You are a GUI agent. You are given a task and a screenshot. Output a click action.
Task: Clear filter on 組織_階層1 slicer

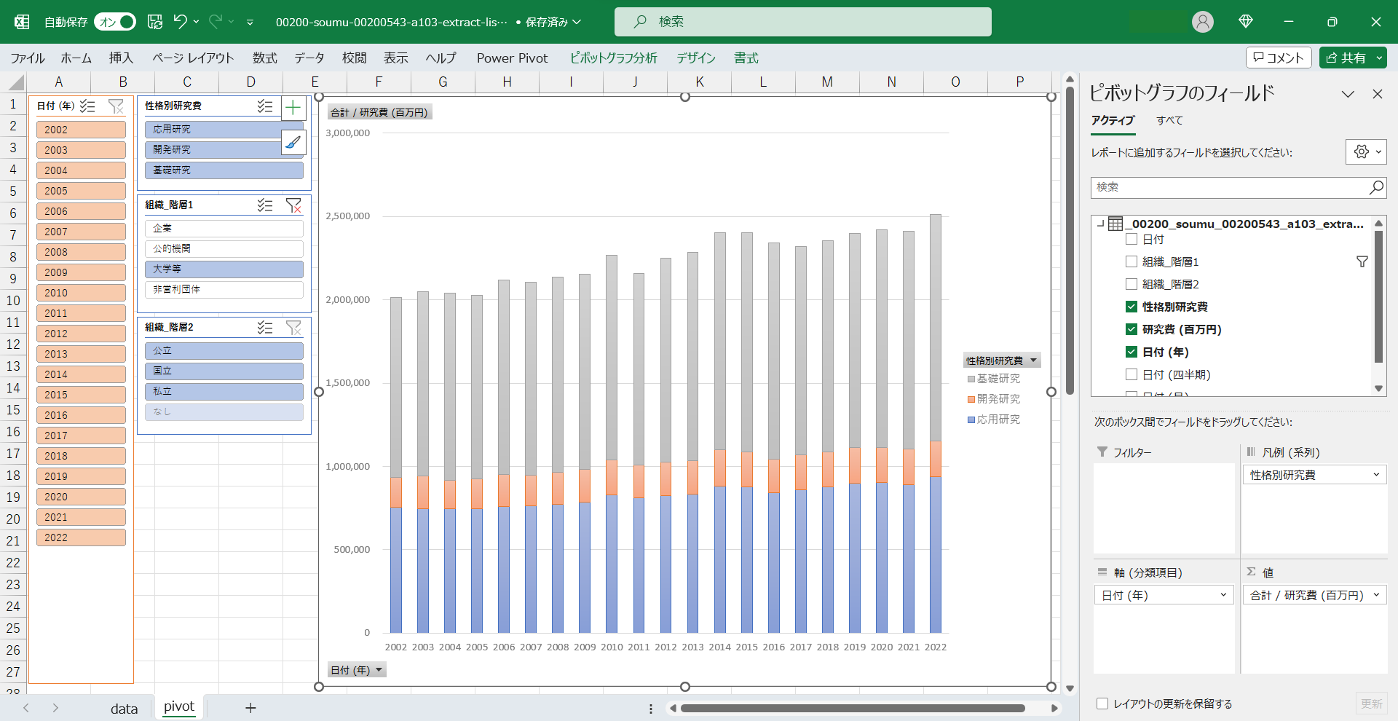click(293, 206)
